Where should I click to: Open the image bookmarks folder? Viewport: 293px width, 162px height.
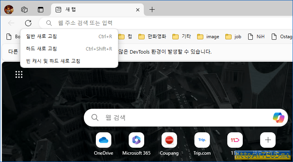pyautogui.click(x=208, y=37)
